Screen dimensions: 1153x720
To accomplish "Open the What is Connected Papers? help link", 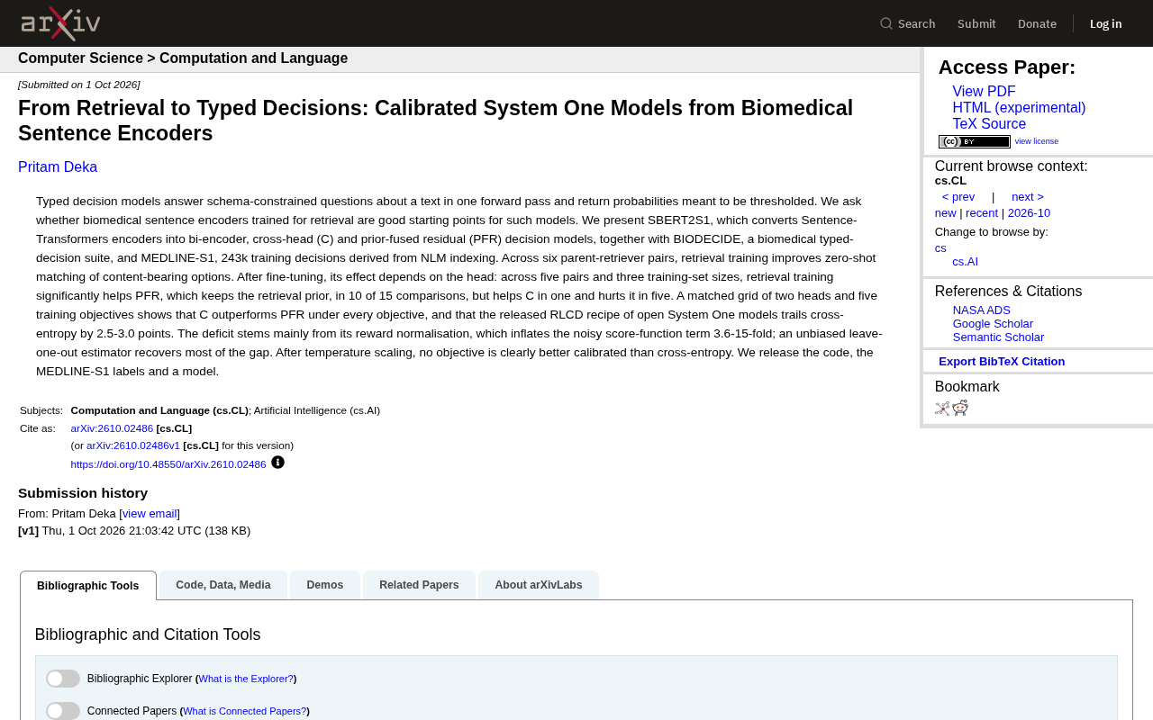I will point(245,711).
